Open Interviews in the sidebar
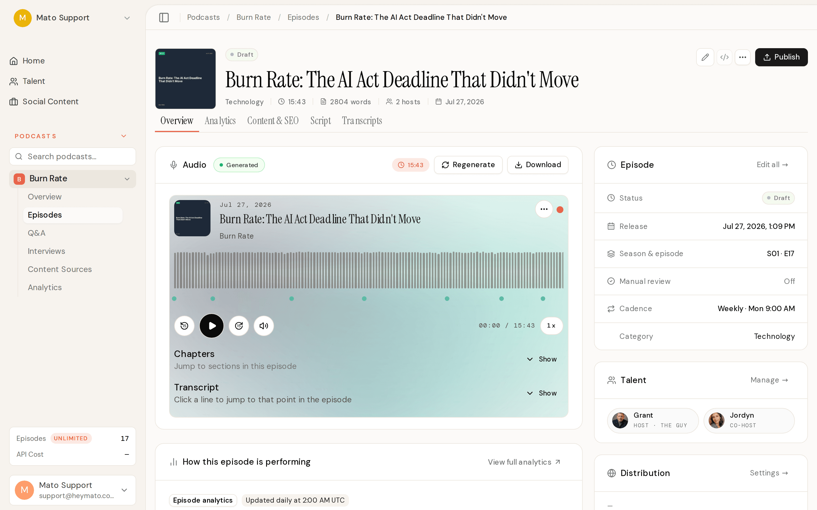817x510 pixels. (x=46, y=251)
